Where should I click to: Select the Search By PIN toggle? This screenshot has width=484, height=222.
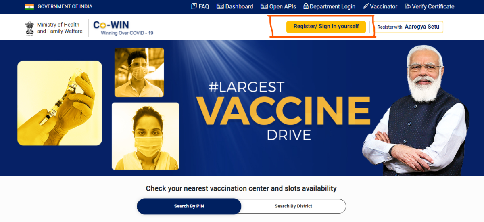(189, 206)
